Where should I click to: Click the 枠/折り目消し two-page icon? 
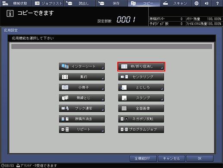coord(124,66)
